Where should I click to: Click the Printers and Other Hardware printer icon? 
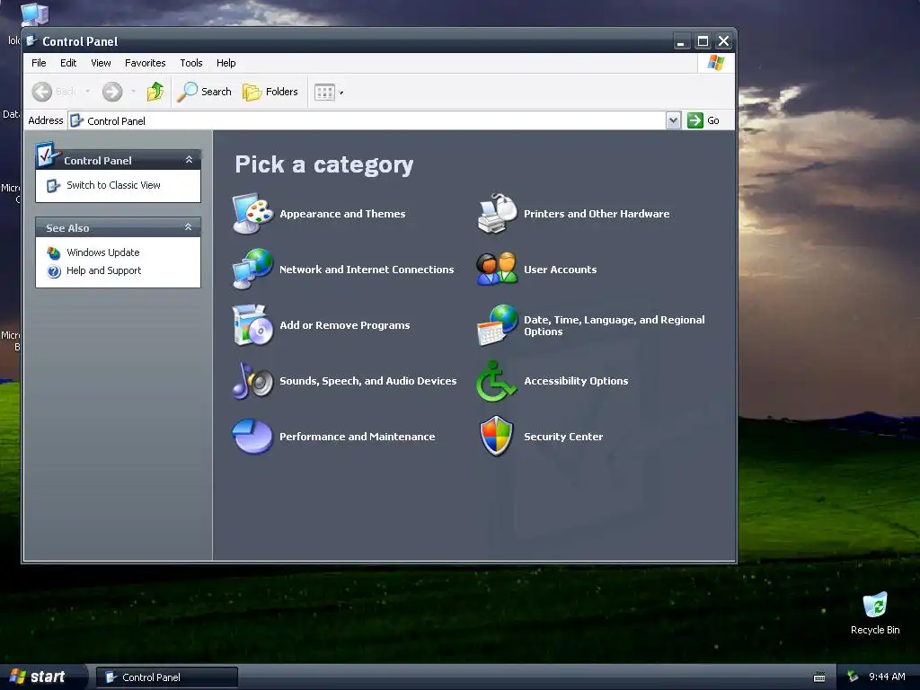click(x=497, y=214)
